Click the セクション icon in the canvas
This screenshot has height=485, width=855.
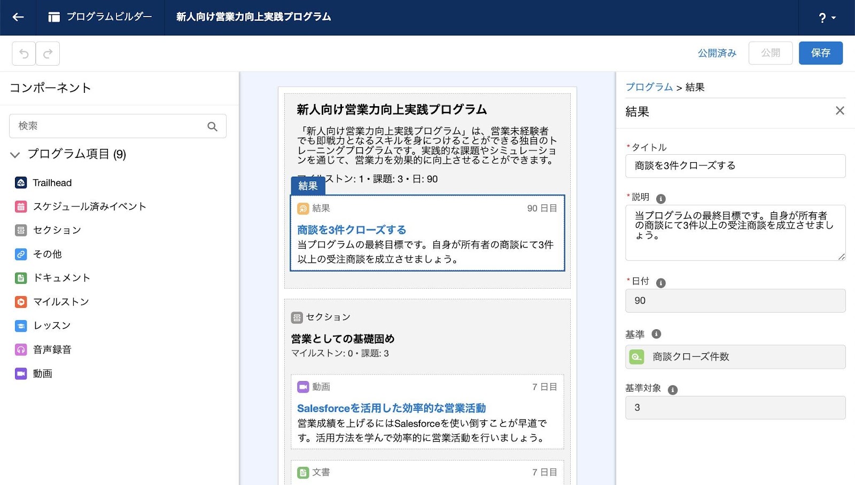[x=297, y=317]
